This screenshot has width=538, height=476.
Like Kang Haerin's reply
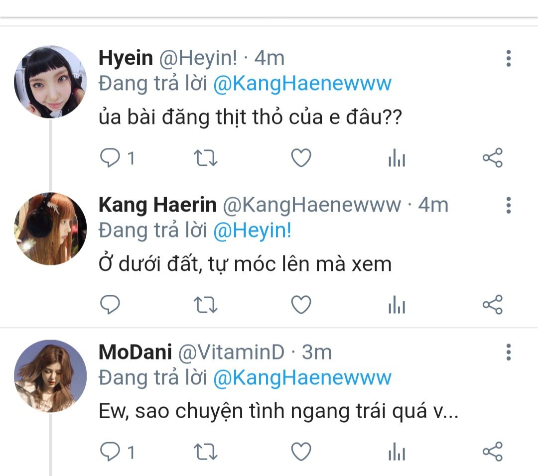(x=301, y=304)
